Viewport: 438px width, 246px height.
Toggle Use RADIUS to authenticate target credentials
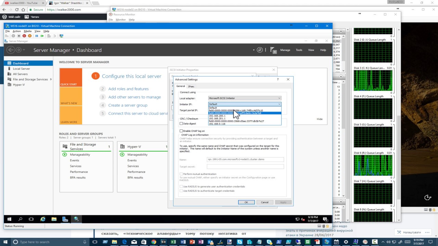[x=181, y=191]
